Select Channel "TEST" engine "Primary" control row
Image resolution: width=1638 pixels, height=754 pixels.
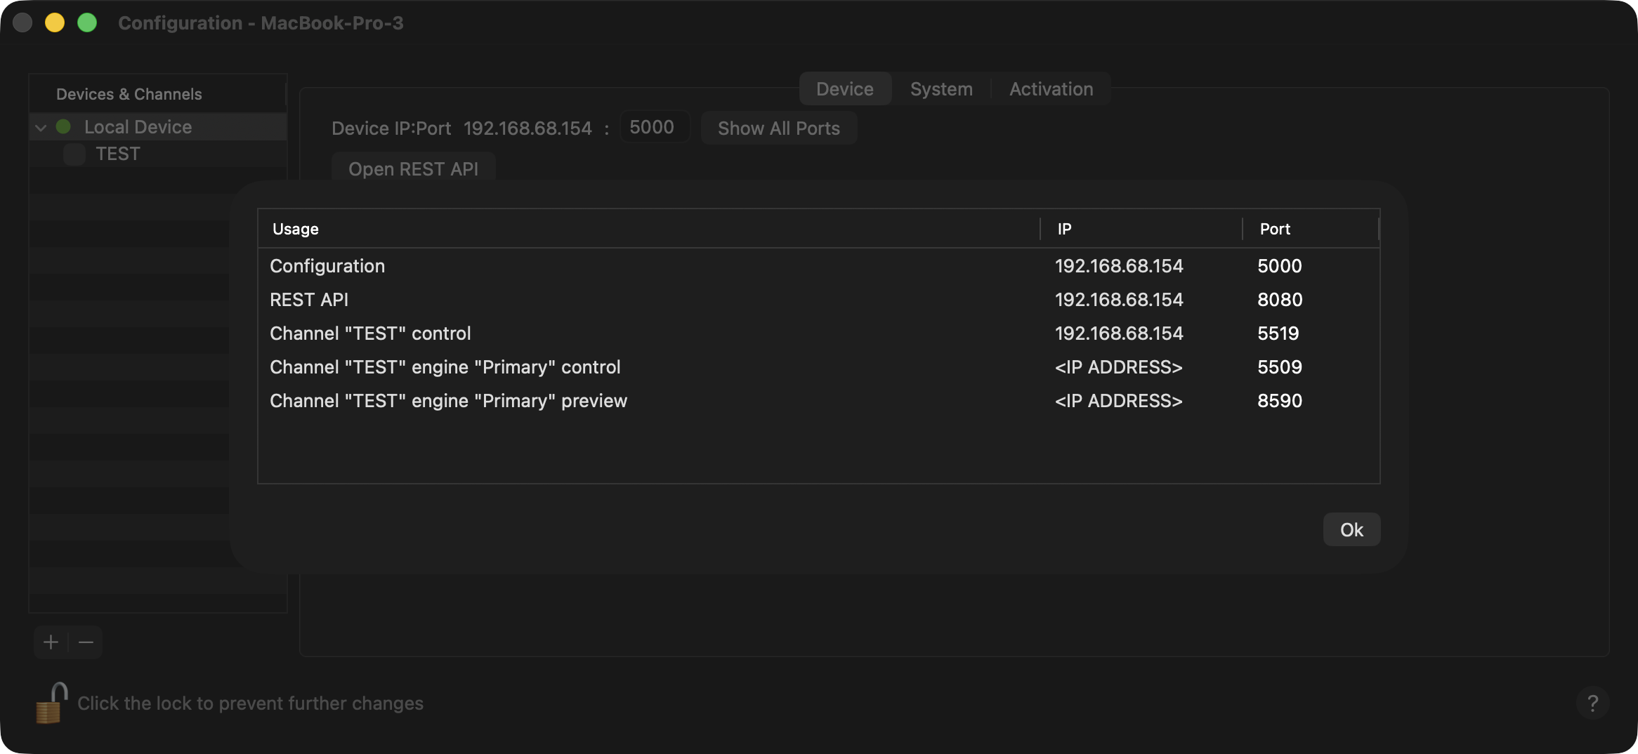(819, 367)
